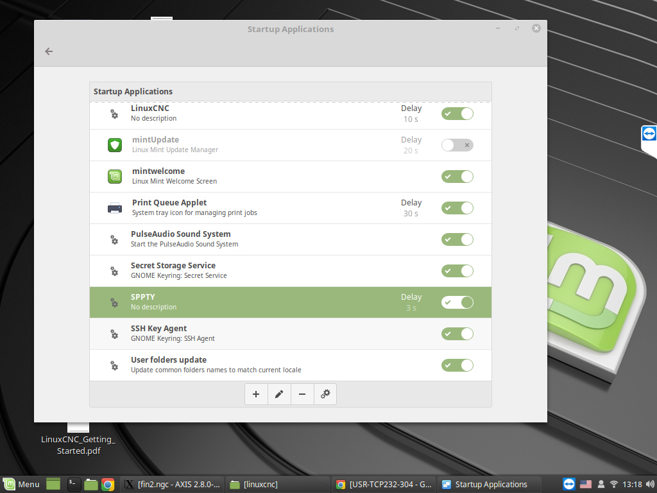Launch the terminal from the panel
The width and height of the screenshot is (657, 493).
74,484
